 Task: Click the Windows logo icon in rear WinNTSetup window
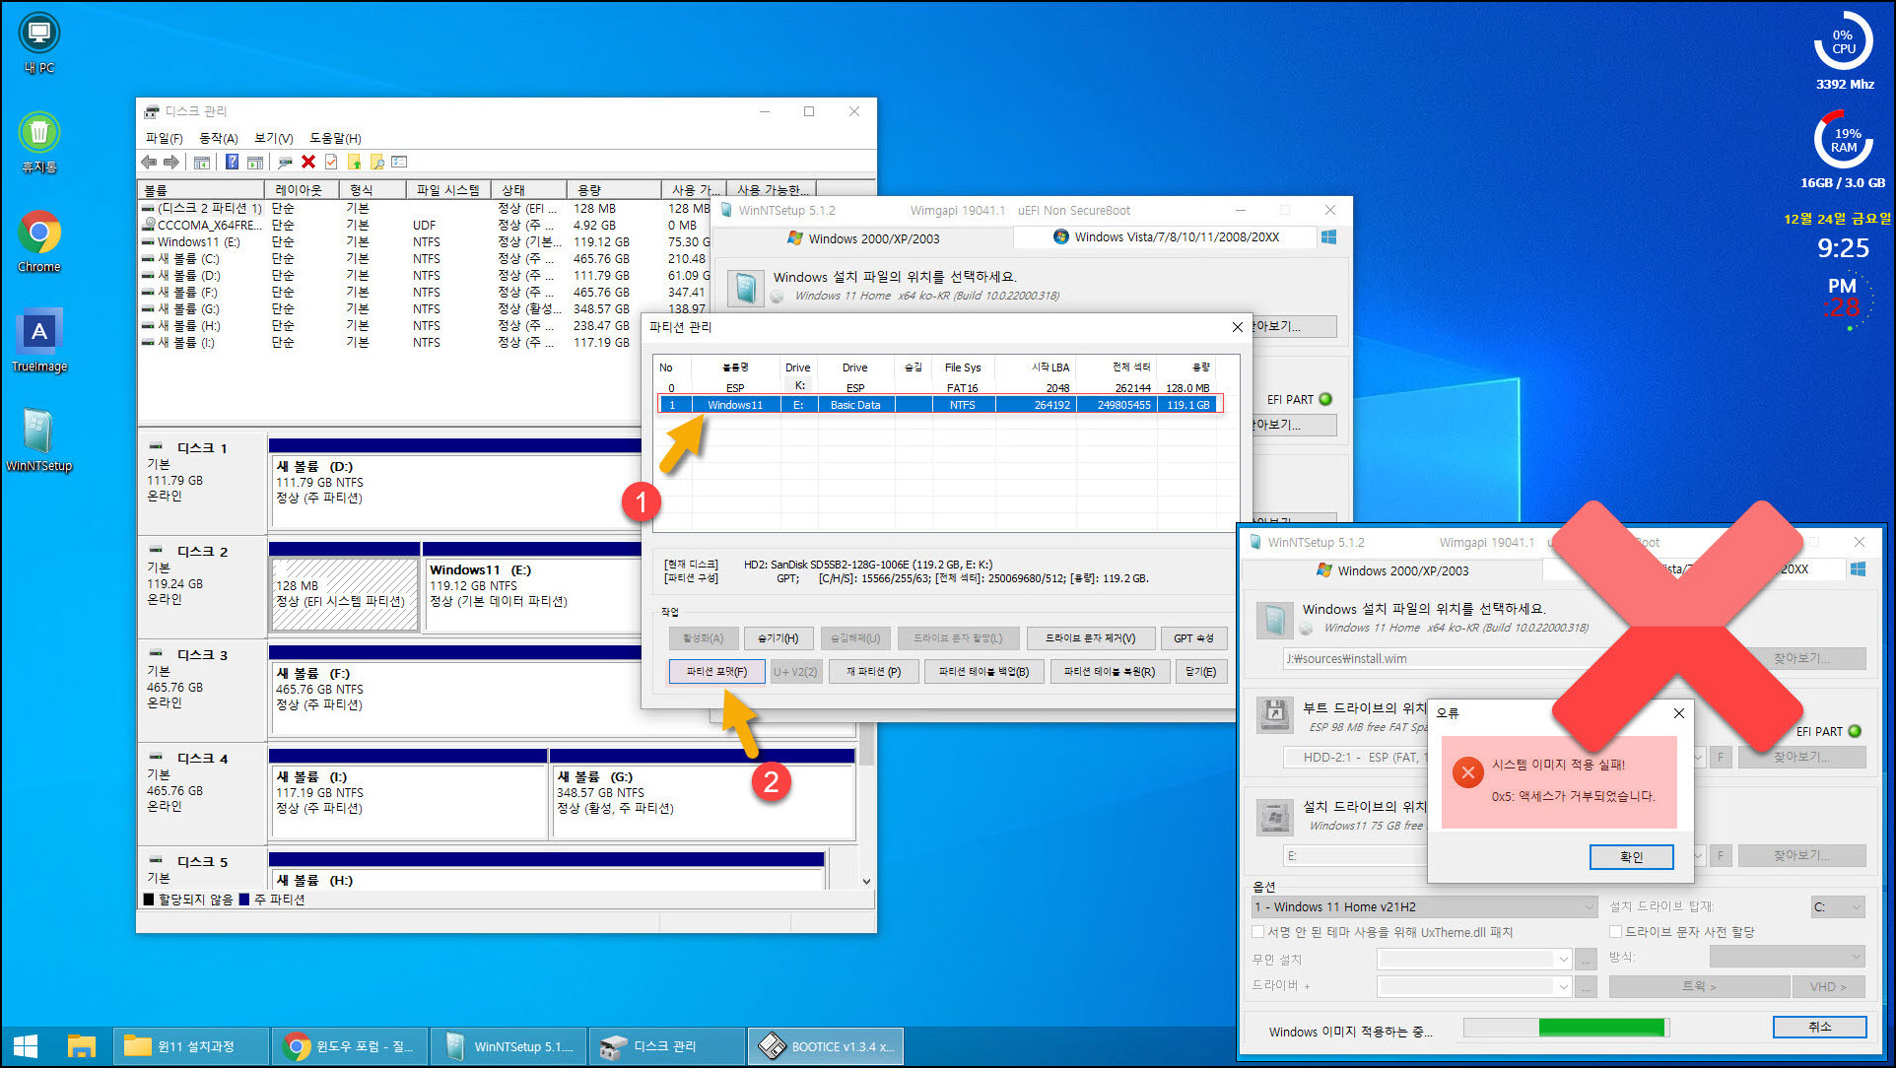click(1328, 237)
